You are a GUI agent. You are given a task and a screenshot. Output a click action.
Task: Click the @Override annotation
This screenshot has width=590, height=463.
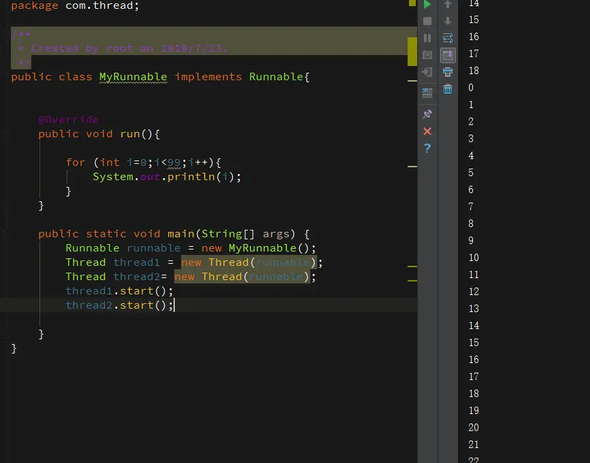click(69, 120)
